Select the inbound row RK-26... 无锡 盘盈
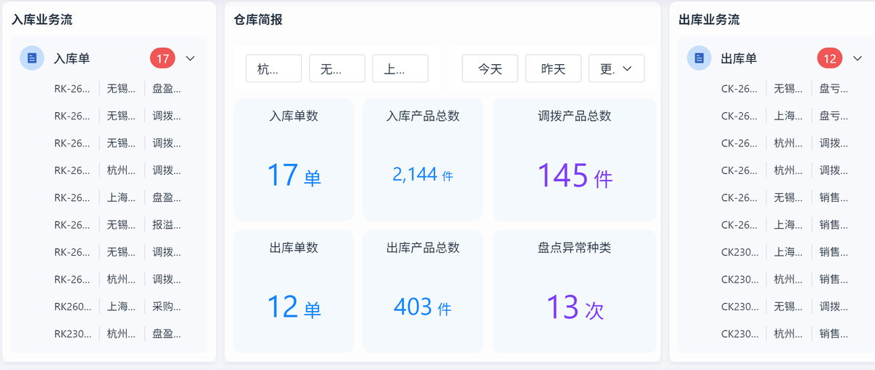 [120, 89]
